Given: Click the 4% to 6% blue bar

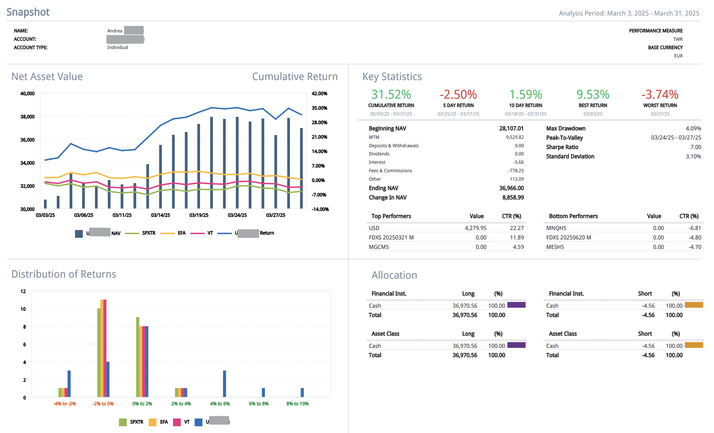Looking at the screenshot, I should 224,384.
